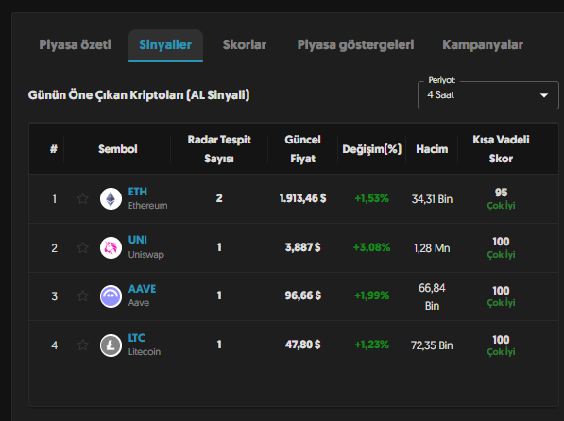Open the UNI symbol link

pos(138,240)
